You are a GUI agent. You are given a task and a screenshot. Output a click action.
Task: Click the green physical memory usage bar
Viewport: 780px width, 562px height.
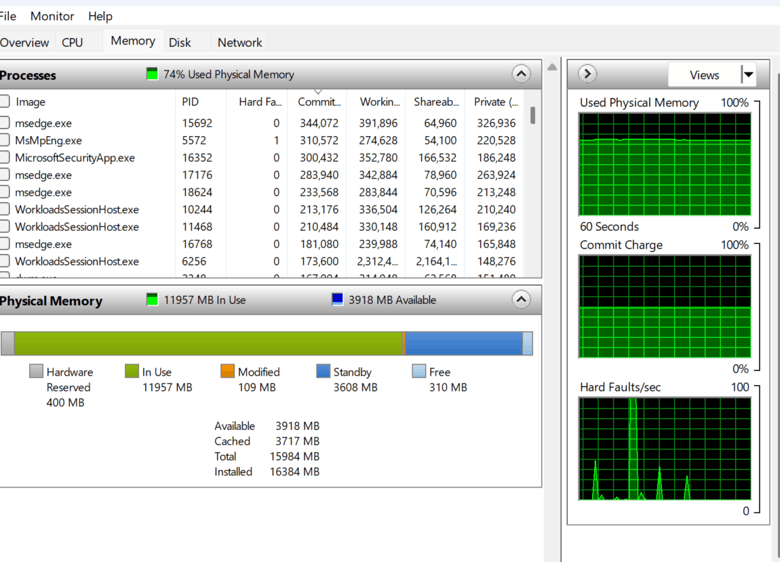[203, 343]
